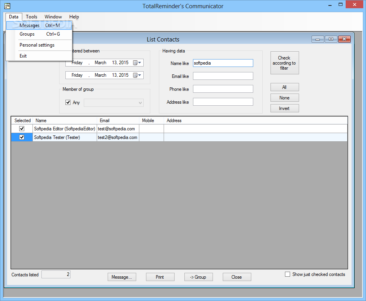Focus the Name like input field
This screenshot has height=301, width=366.
click(223, 63)
